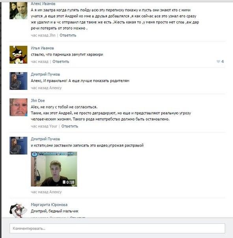Click the 'Your' reply-target link

pos(53,126)
